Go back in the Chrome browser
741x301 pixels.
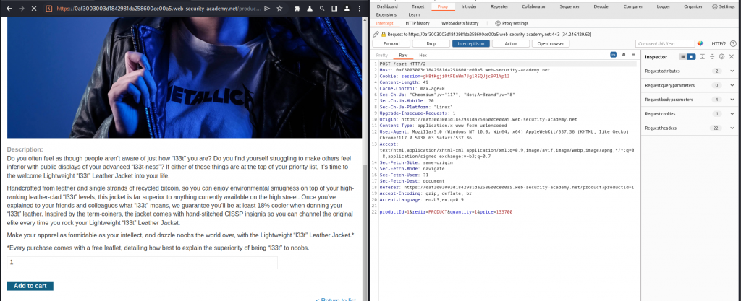coord(7,9)
